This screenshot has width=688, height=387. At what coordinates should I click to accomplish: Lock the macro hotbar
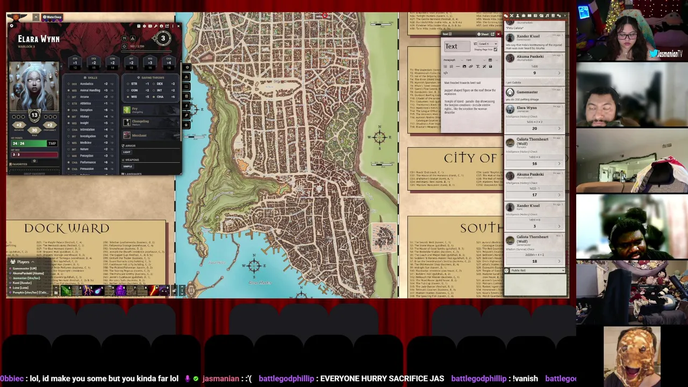(x=174, y=291)
